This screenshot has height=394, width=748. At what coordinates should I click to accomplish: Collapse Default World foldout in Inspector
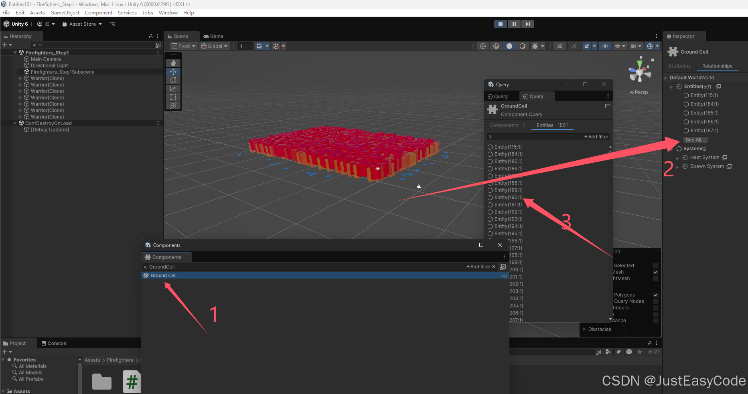(665, 78)
